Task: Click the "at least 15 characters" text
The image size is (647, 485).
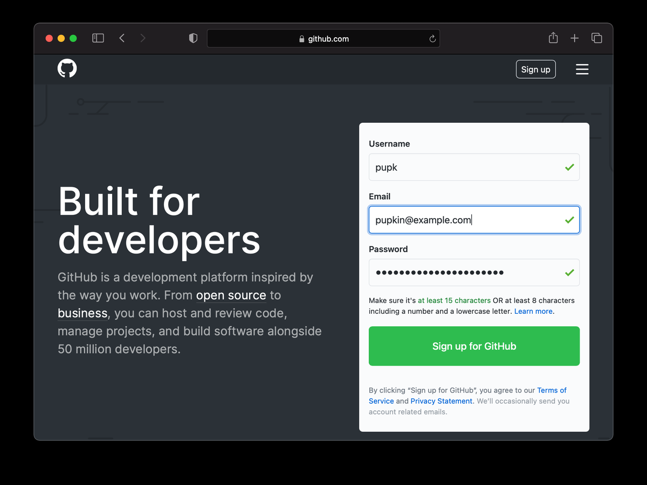Action: coord(454,300)
